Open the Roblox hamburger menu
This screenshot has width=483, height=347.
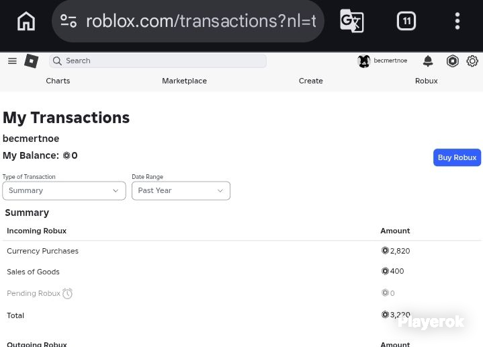click(x=12, y=61)
